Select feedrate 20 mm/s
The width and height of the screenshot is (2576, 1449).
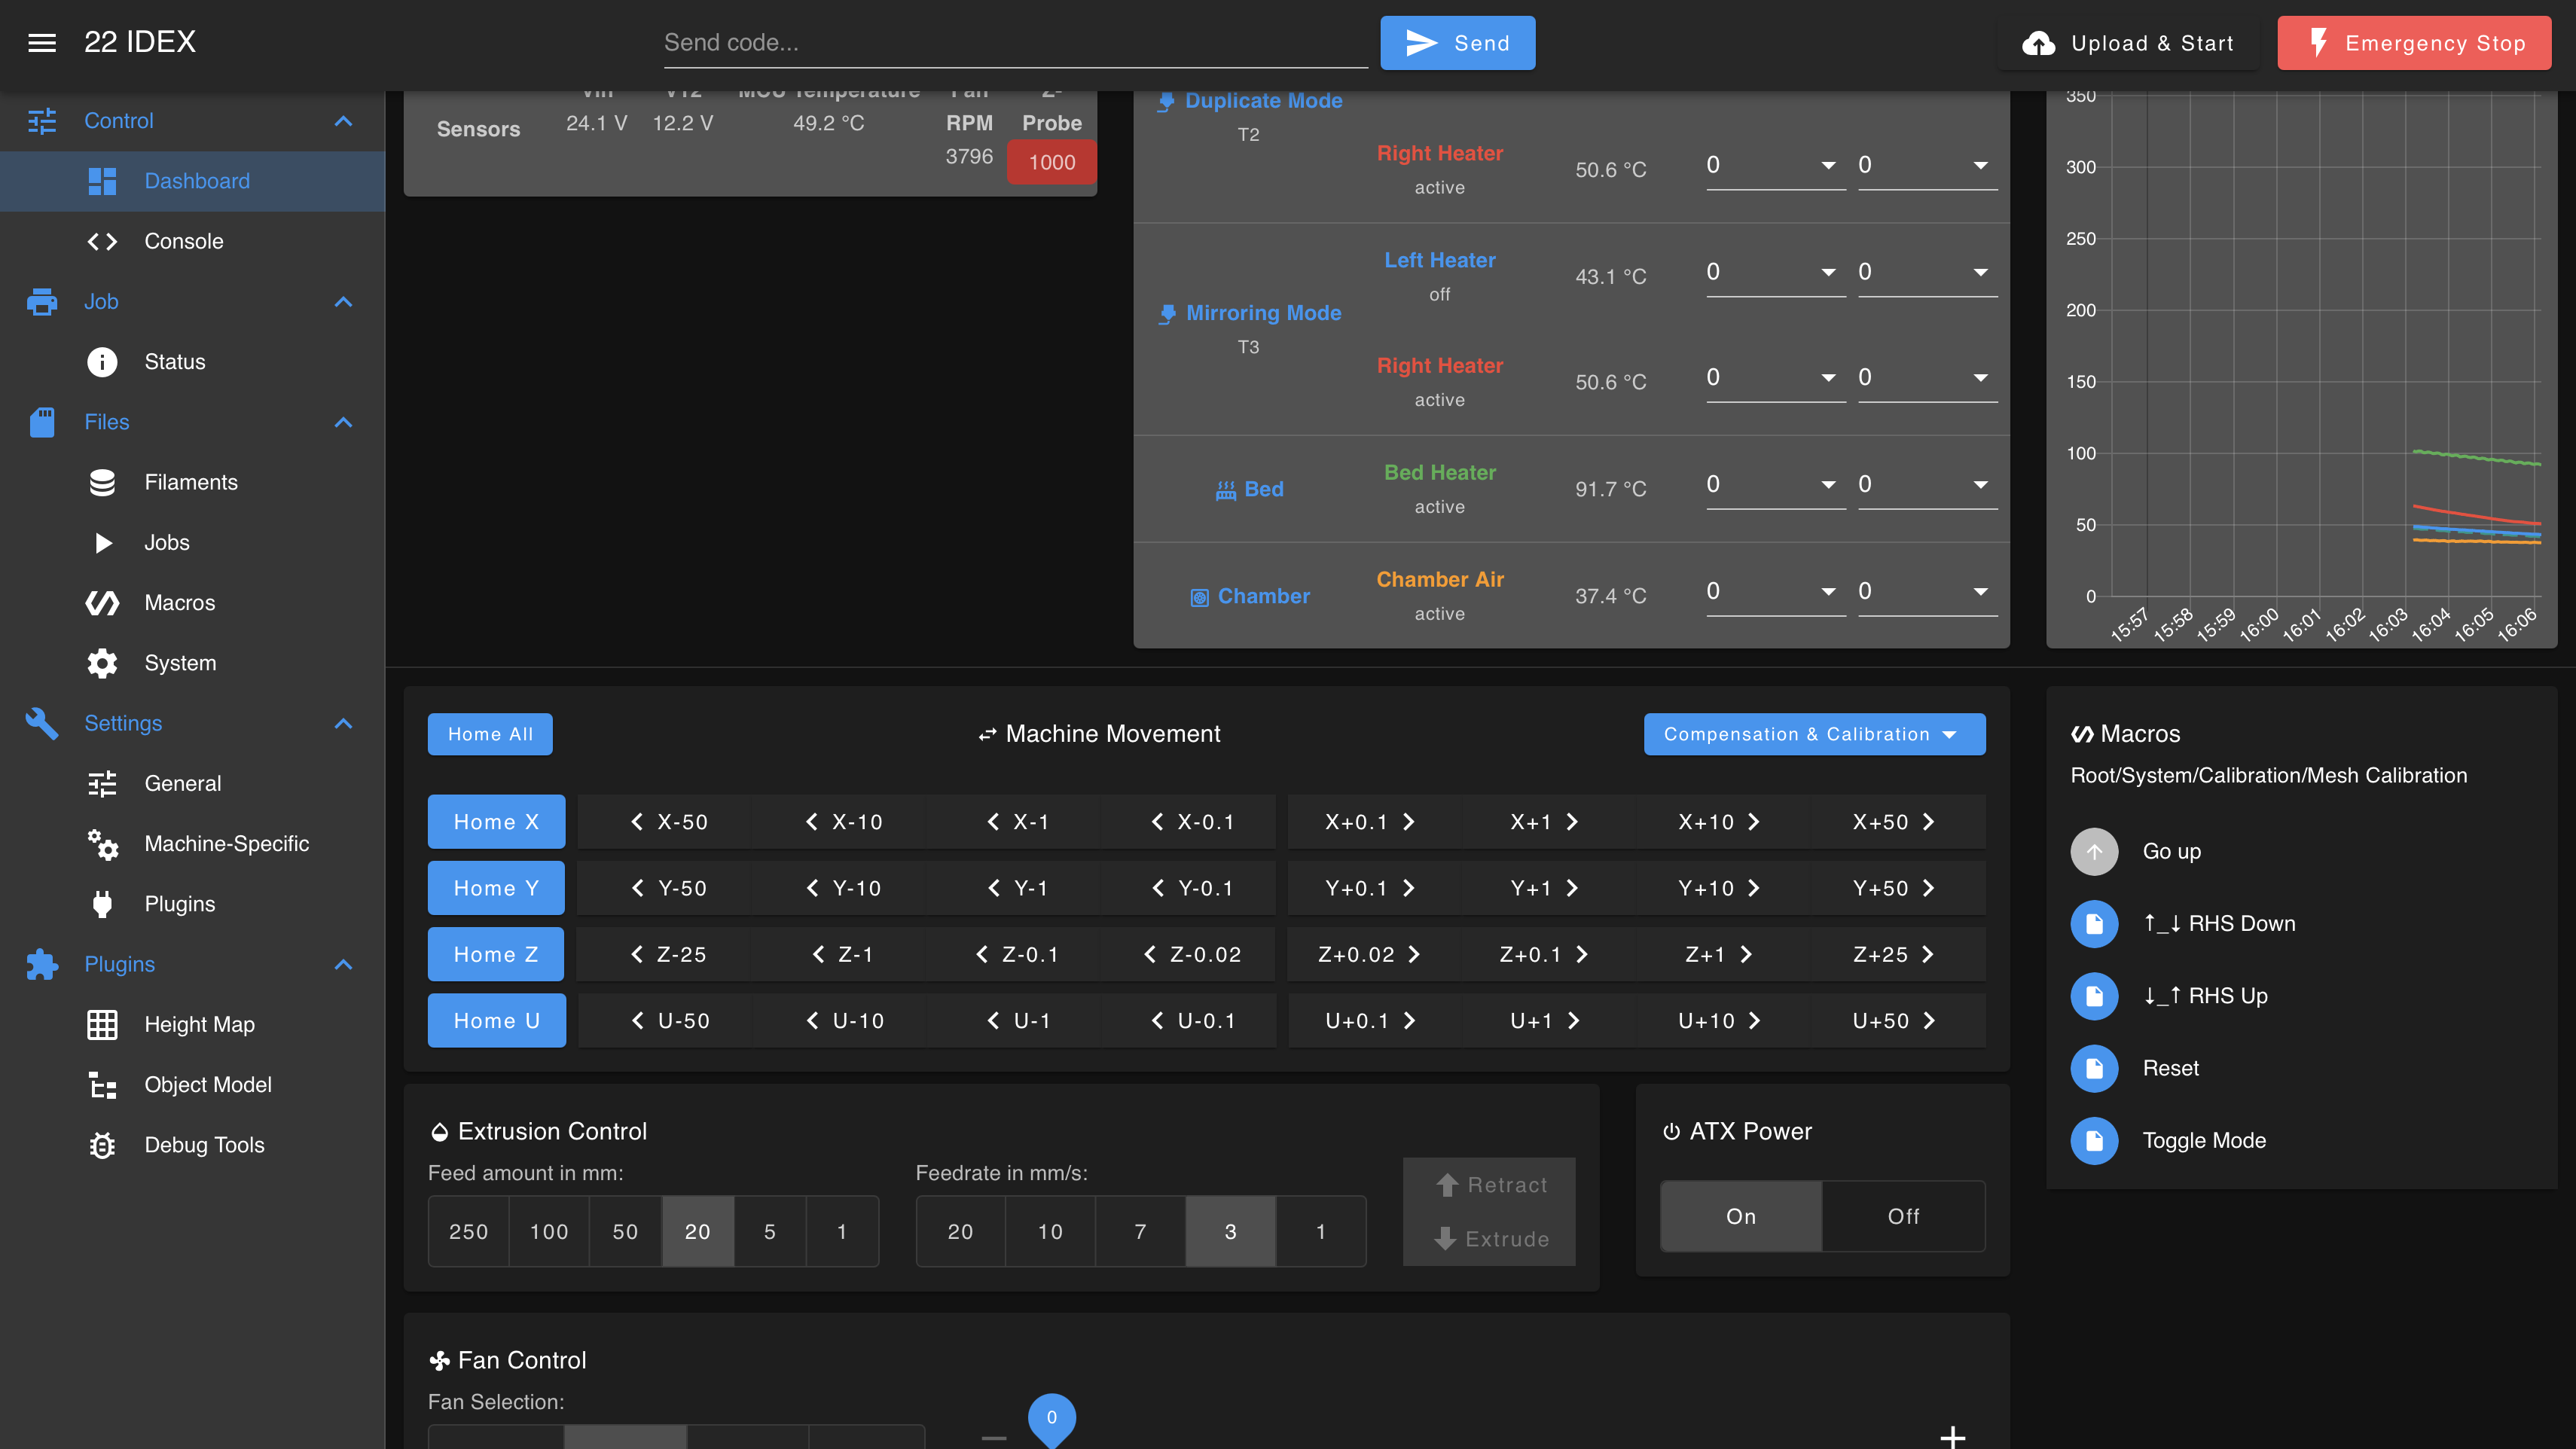pyautogui.click(x=960, y=1231)
